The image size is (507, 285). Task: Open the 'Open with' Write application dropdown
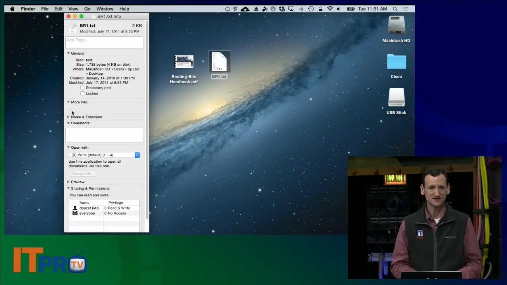pyautogui.click(x=104, y=155)
